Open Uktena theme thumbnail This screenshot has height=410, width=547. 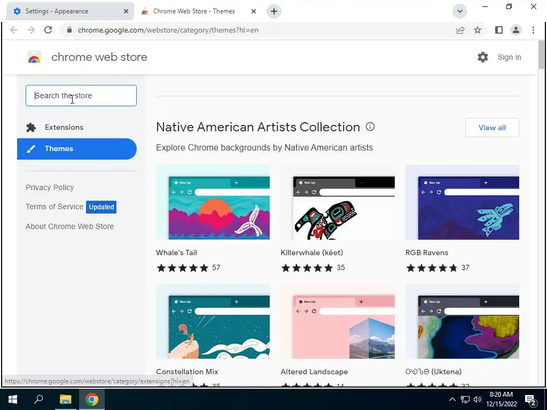point(462,321)
